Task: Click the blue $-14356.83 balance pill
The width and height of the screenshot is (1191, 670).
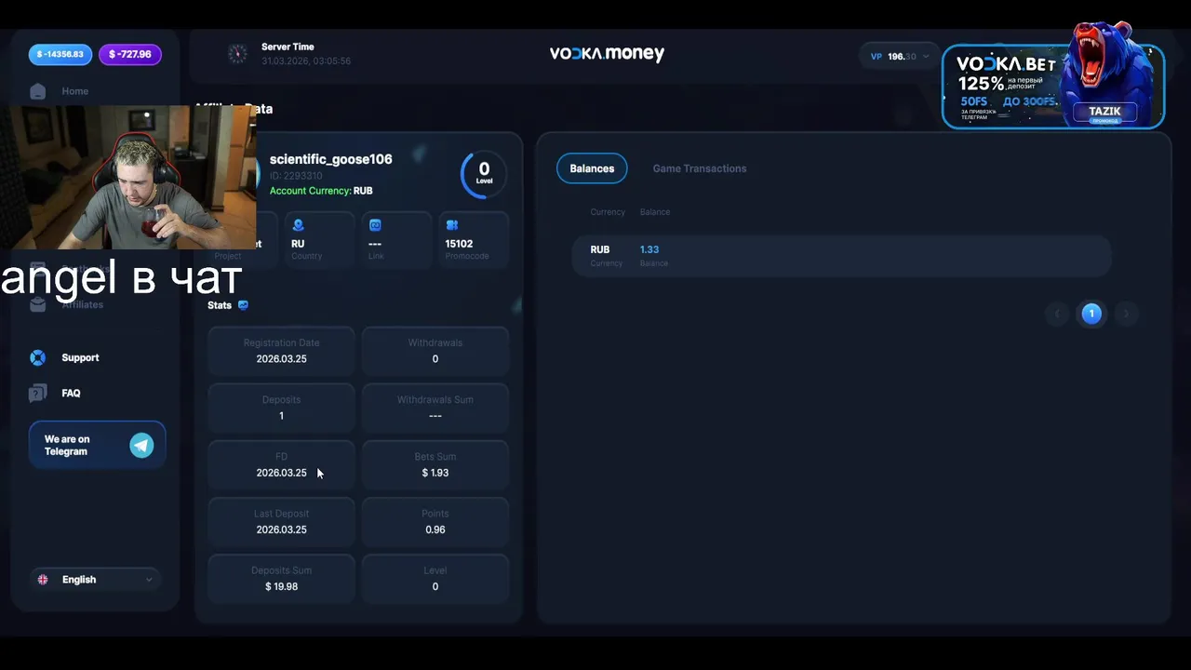Action: click(x=60, y=54)
